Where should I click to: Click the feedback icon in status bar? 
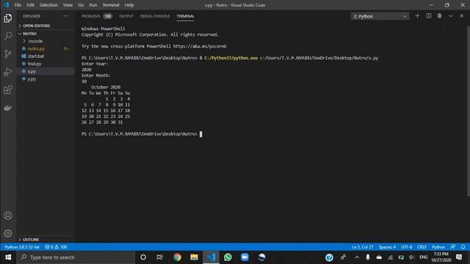(x=453, y=247)
